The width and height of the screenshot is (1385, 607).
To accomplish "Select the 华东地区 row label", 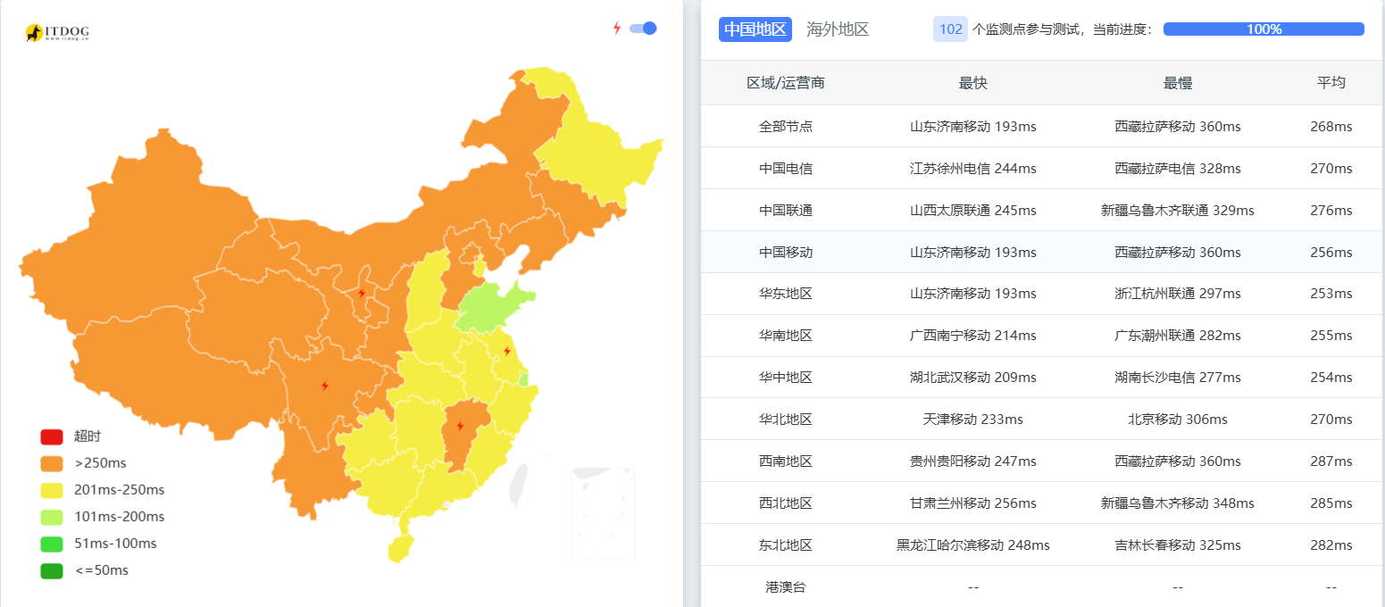I will 786,294.
